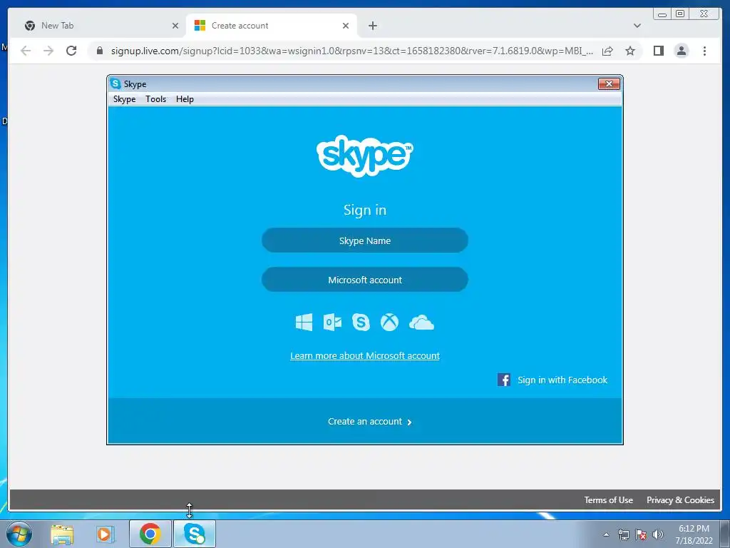Open Privacy & Cookies link
Image resolution: width=730 pixels, height=548 pixels.
(x=680, y=500)
